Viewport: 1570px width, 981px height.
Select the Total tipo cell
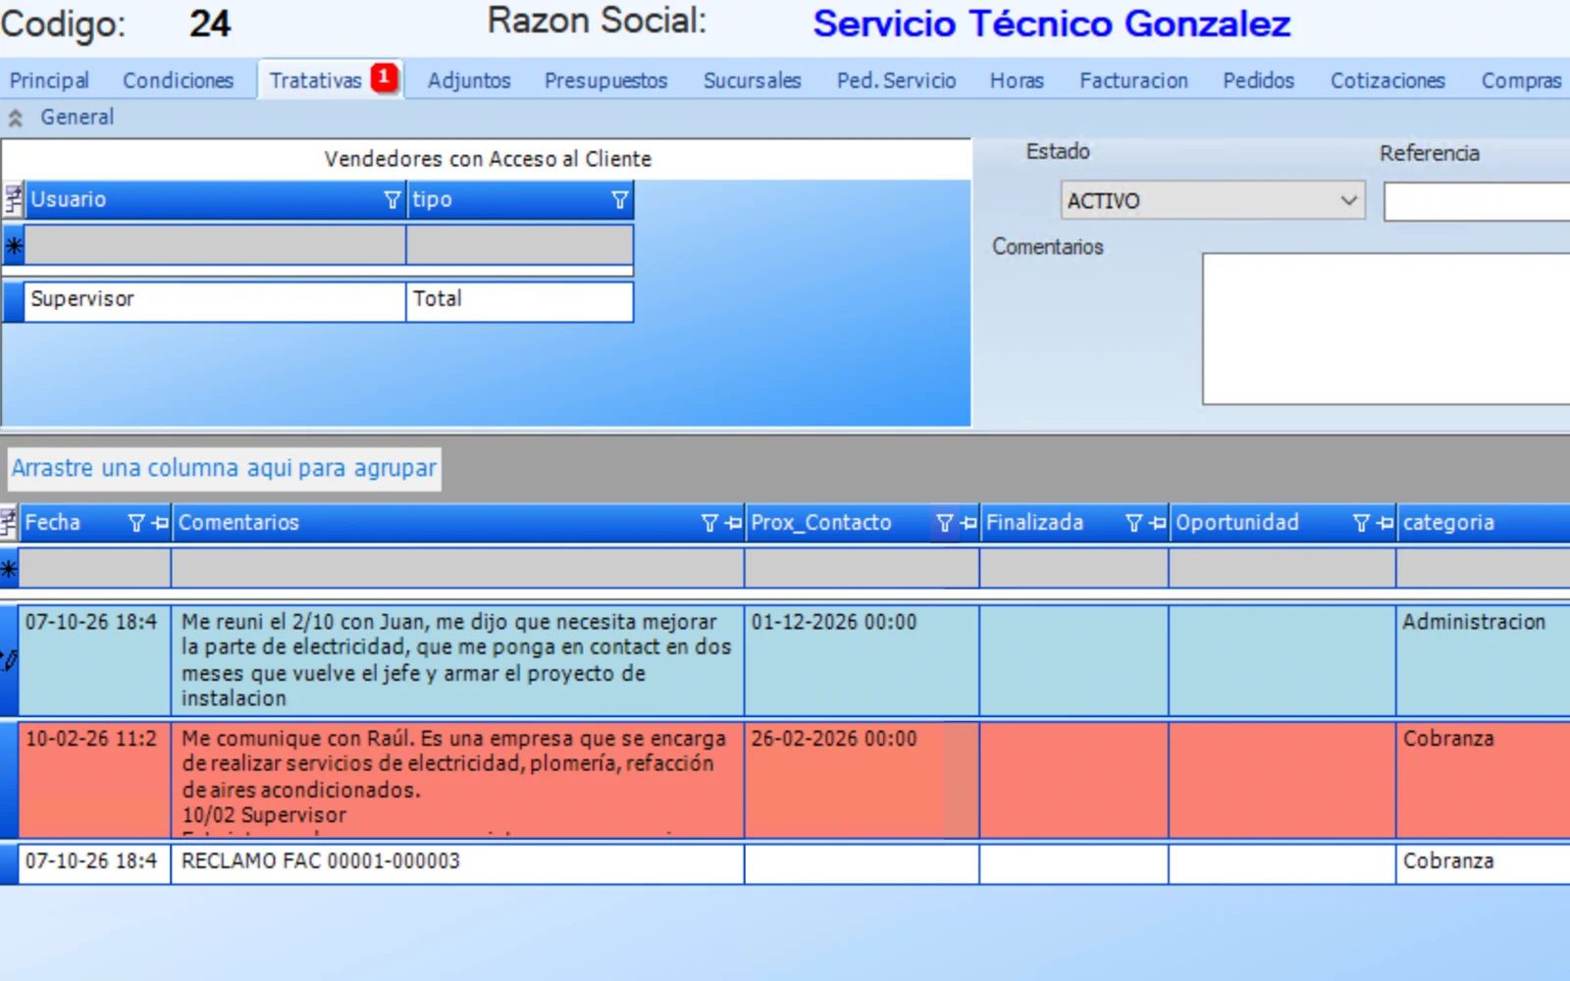point(520,301)
